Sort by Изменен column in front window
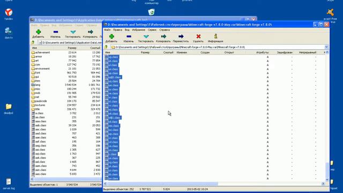343x193 pixels. coord(182,53)
